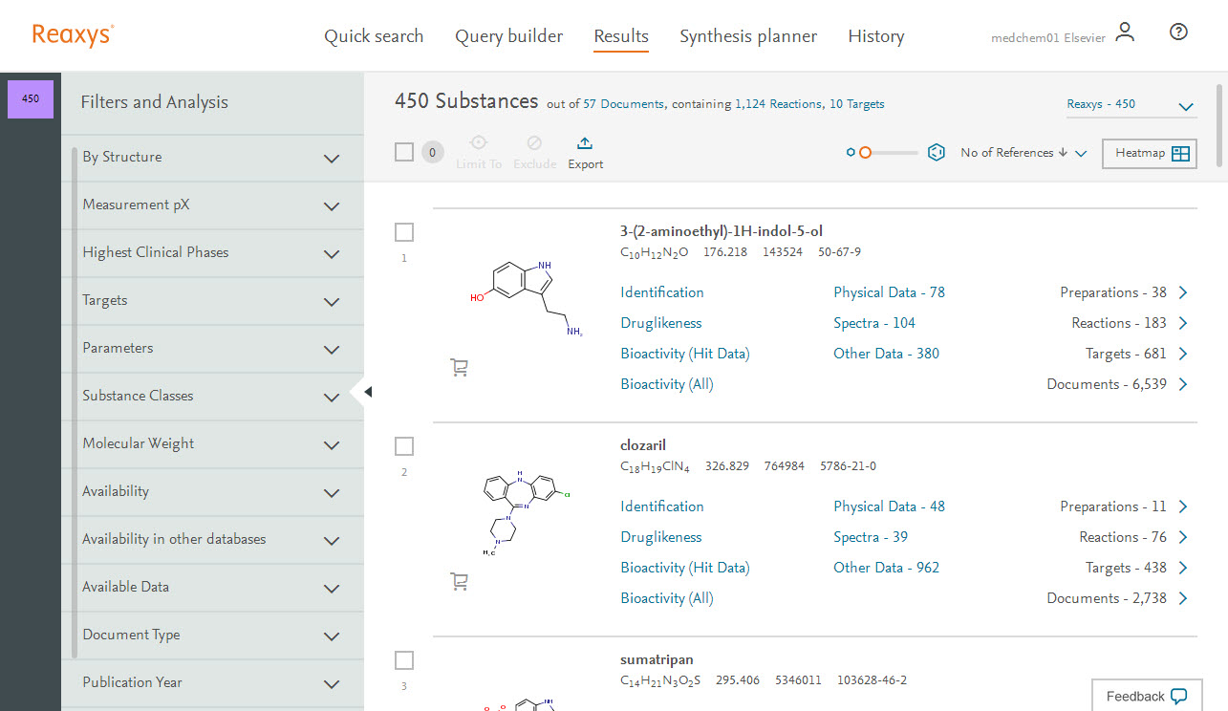Viewport: 1228px width, 711px height.
Task: Go to the Synthesis planner tab
Action: click(x=747, y=36)
